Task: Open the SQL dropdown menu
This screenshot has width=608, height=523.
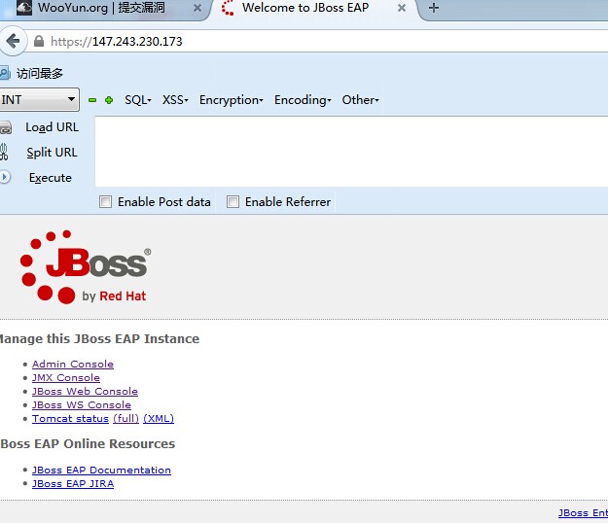Action: pyautogui.click(x=138, y=100)
